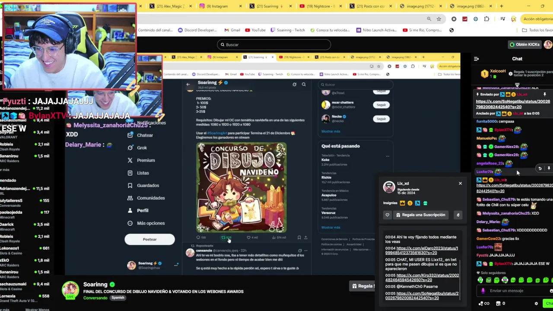Click Seguir next to Necko
Image resolution: width=553 pixels, height=311 pixels.
tap(381, 119)
